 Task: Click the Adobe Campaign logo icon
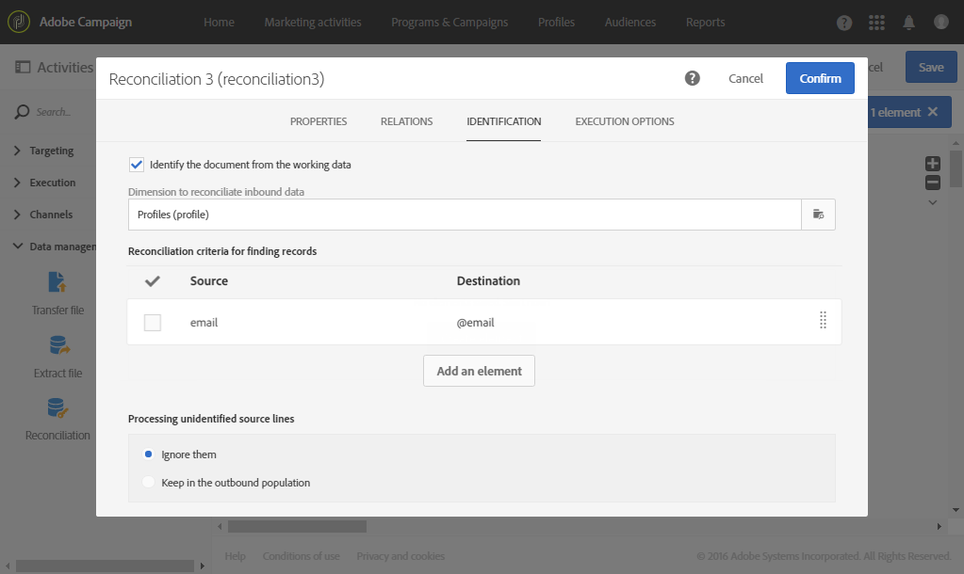(x=19, y=22)
